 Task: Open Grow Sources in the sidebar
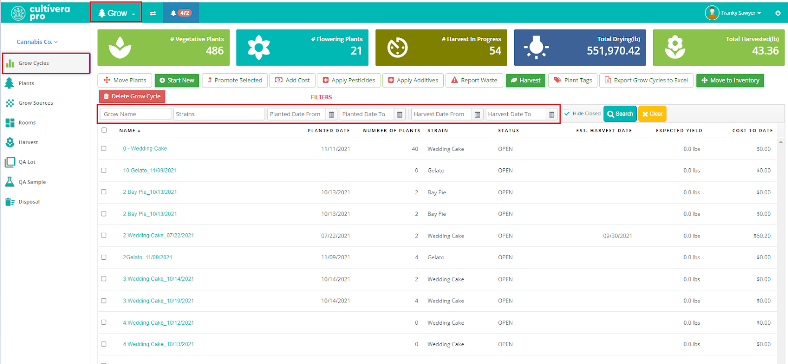(35, 103)
